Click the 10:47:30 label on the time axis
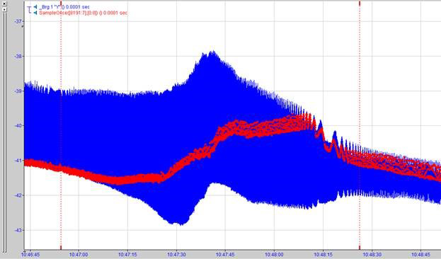Screen dimensions: 441x259 pyautogui.click(x=176, y=255)
